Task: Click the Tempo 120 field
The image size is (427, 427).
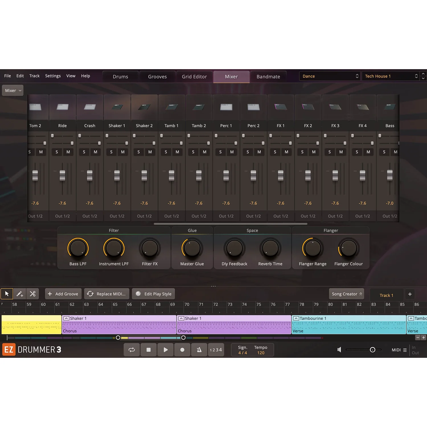Action: (x=261, y=350)
